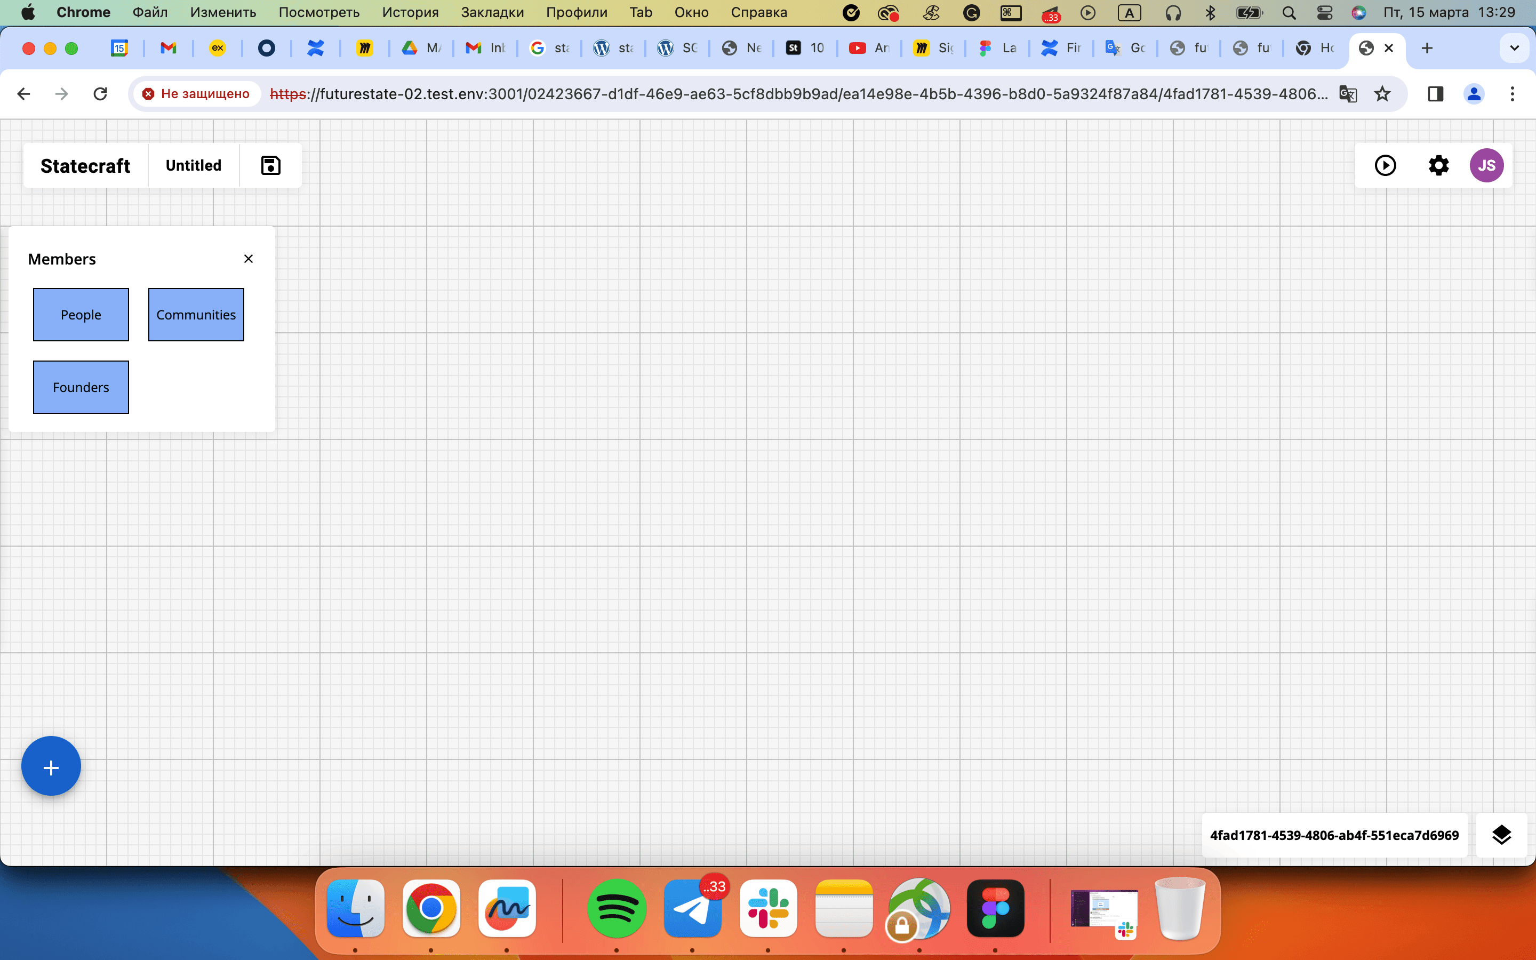Click the JS user avatar
Screen dimensions: 1536x960
point(1486,165)
